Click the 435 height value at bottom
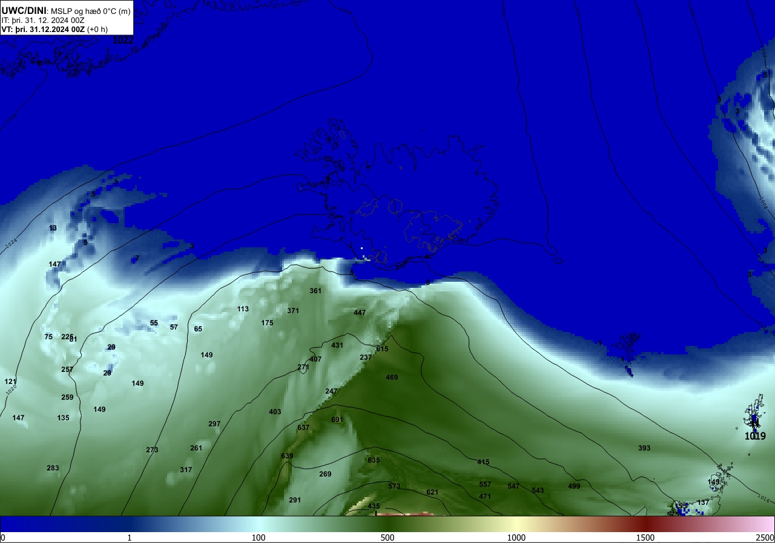The height and width of the screenshot is (543, 775). (374, 506)
